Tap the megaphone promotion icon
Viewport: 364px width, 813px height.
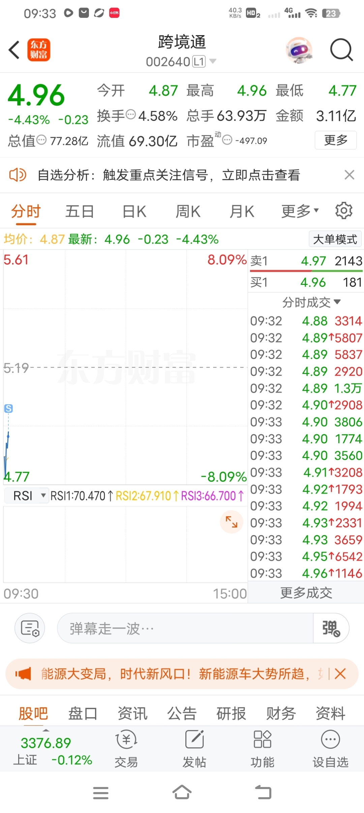click(x=23, y=674)
